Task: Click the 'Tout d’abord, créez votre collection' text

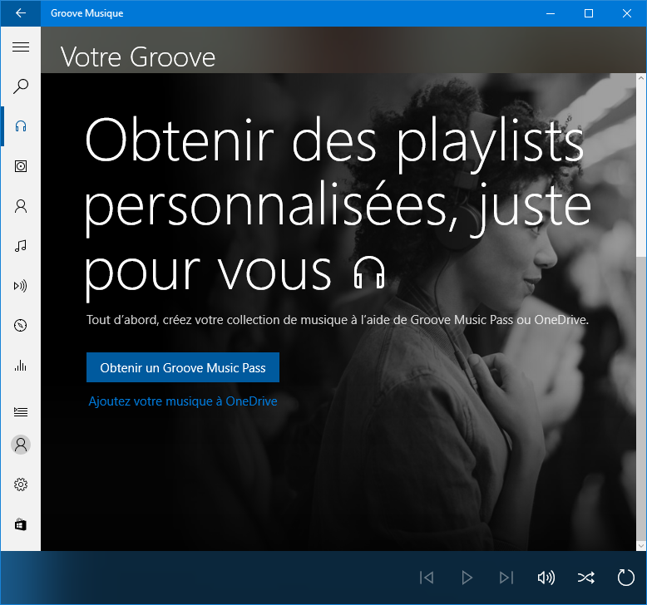Action: pyautogui.click(x=338, y=320)
